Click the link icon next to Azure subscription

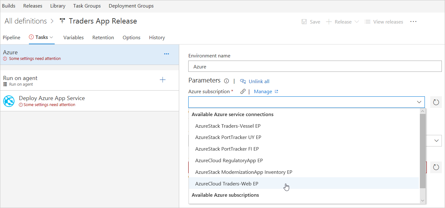243,92
